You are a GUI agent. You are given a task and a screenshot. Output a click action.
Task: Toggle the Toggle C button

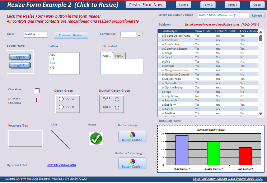tap(20, 65)
